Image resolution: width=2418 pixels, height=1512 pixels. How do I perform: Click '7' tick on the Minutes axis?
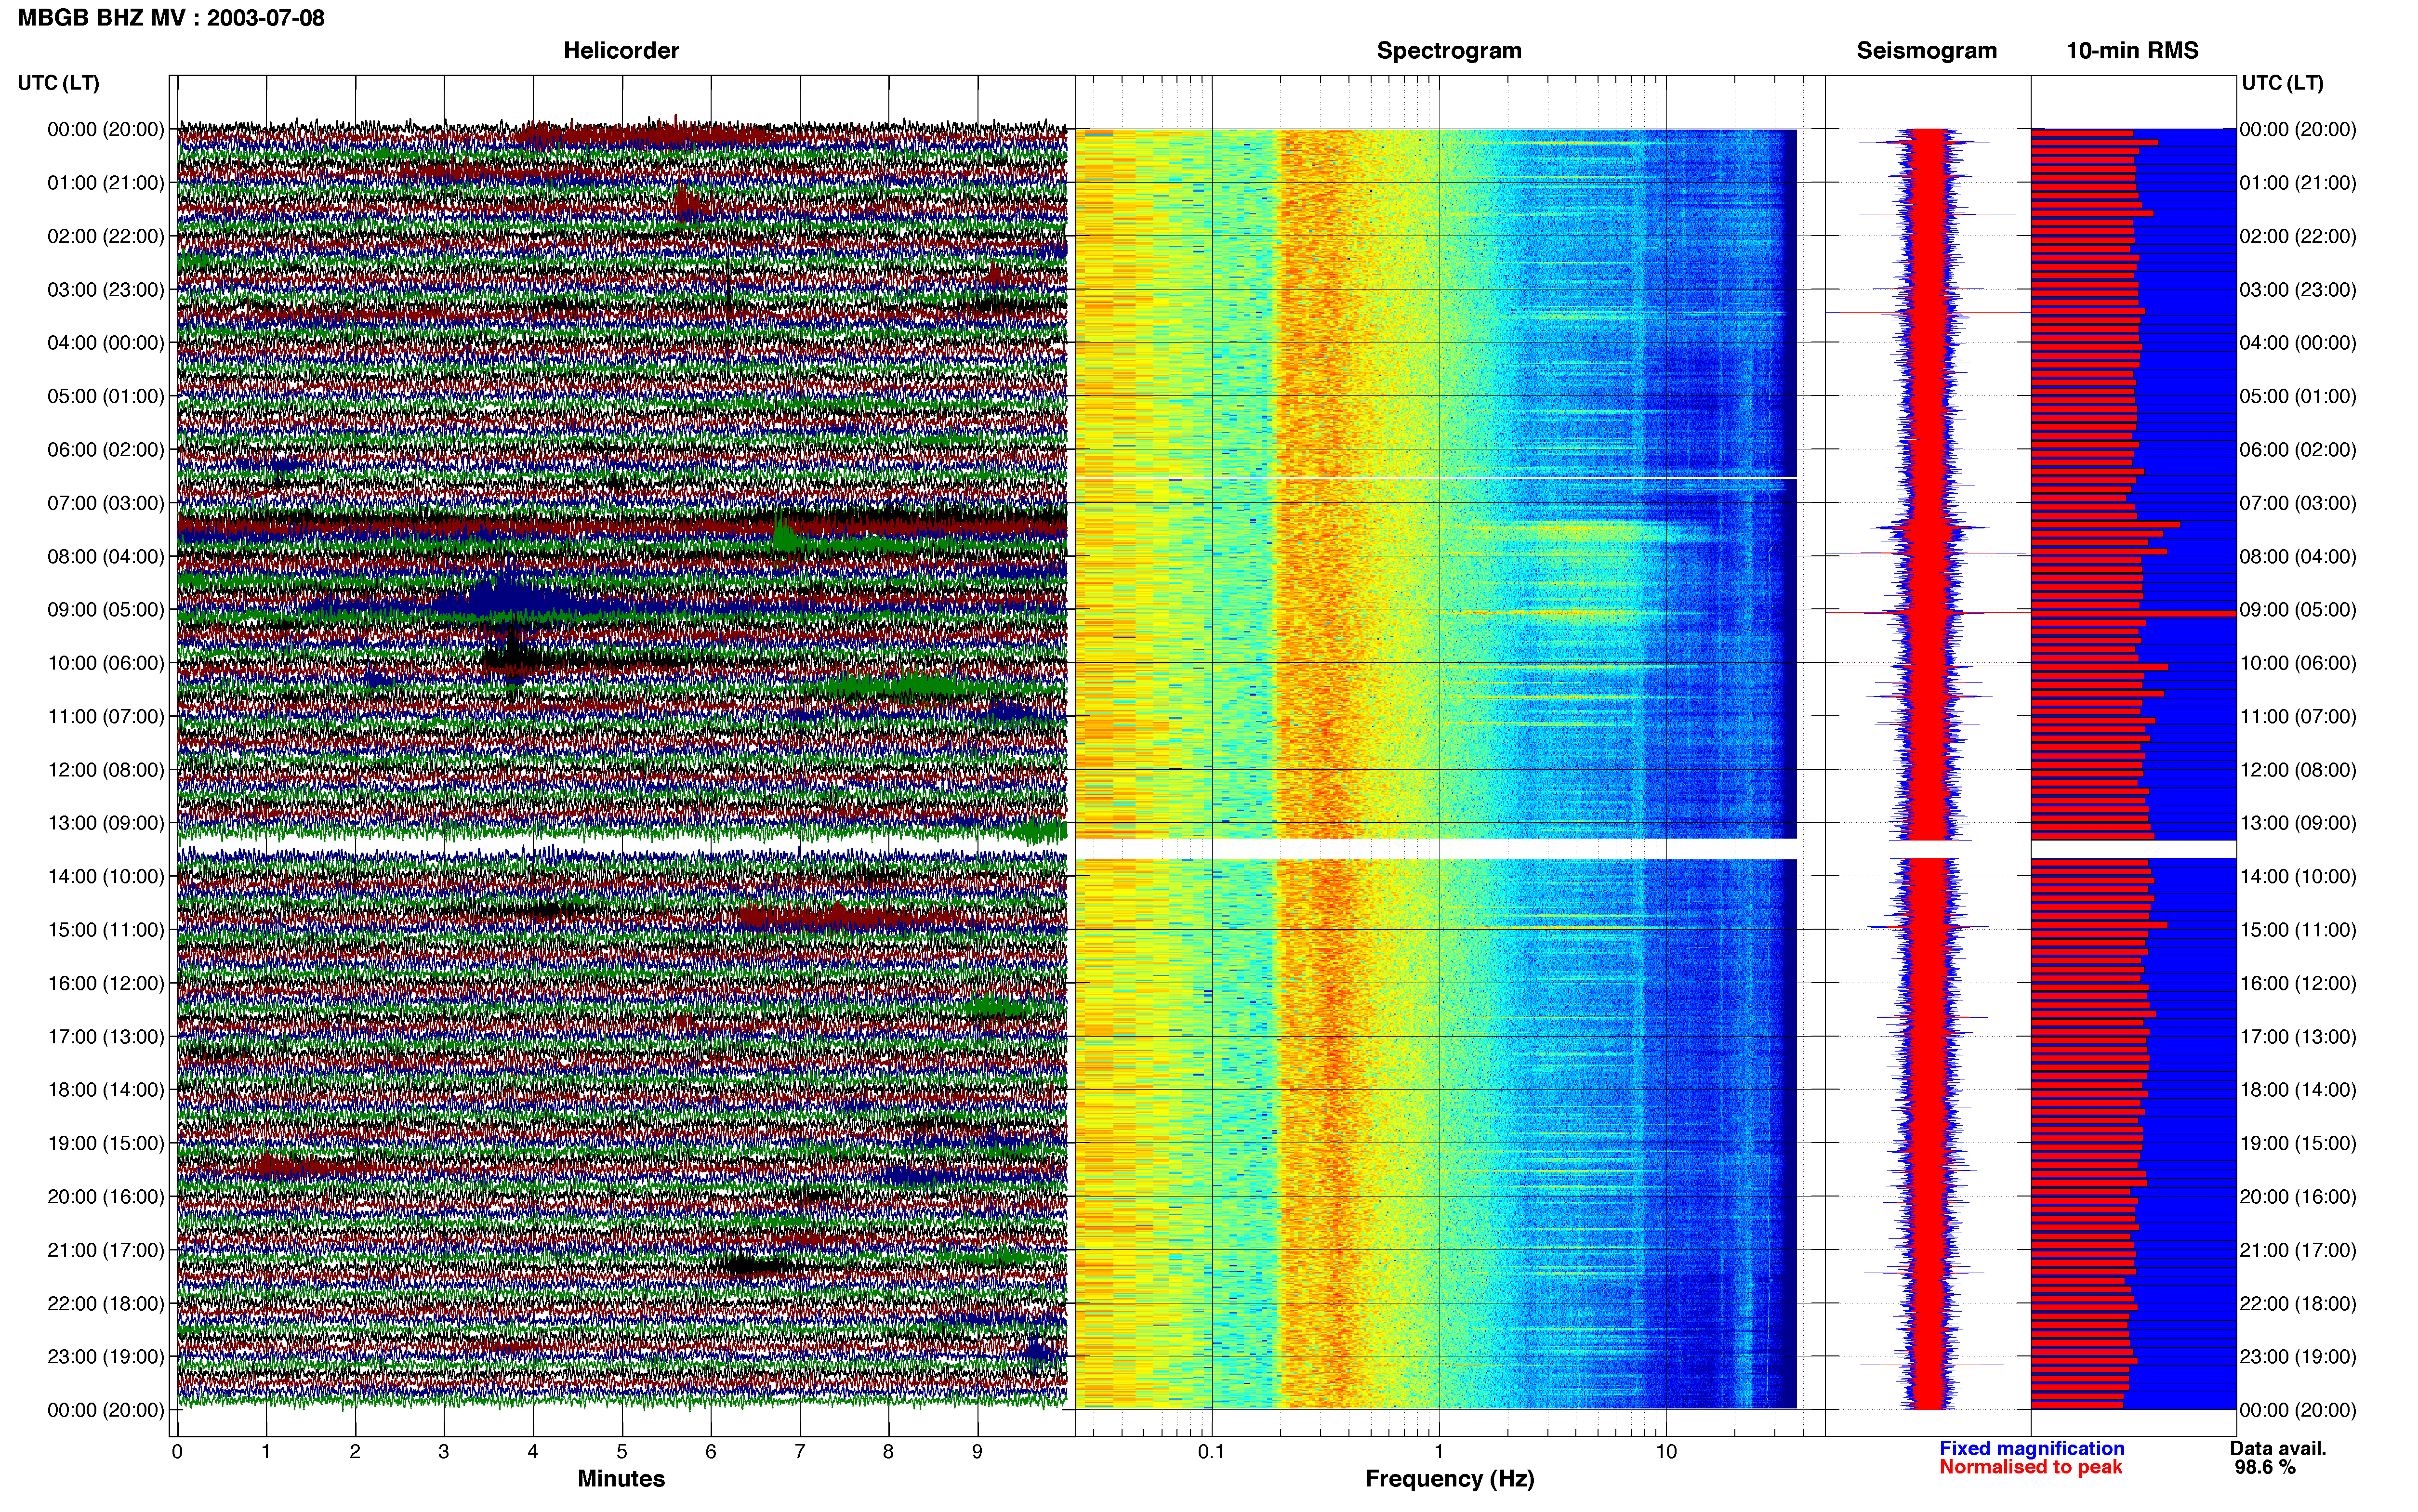pos(800,1451)
